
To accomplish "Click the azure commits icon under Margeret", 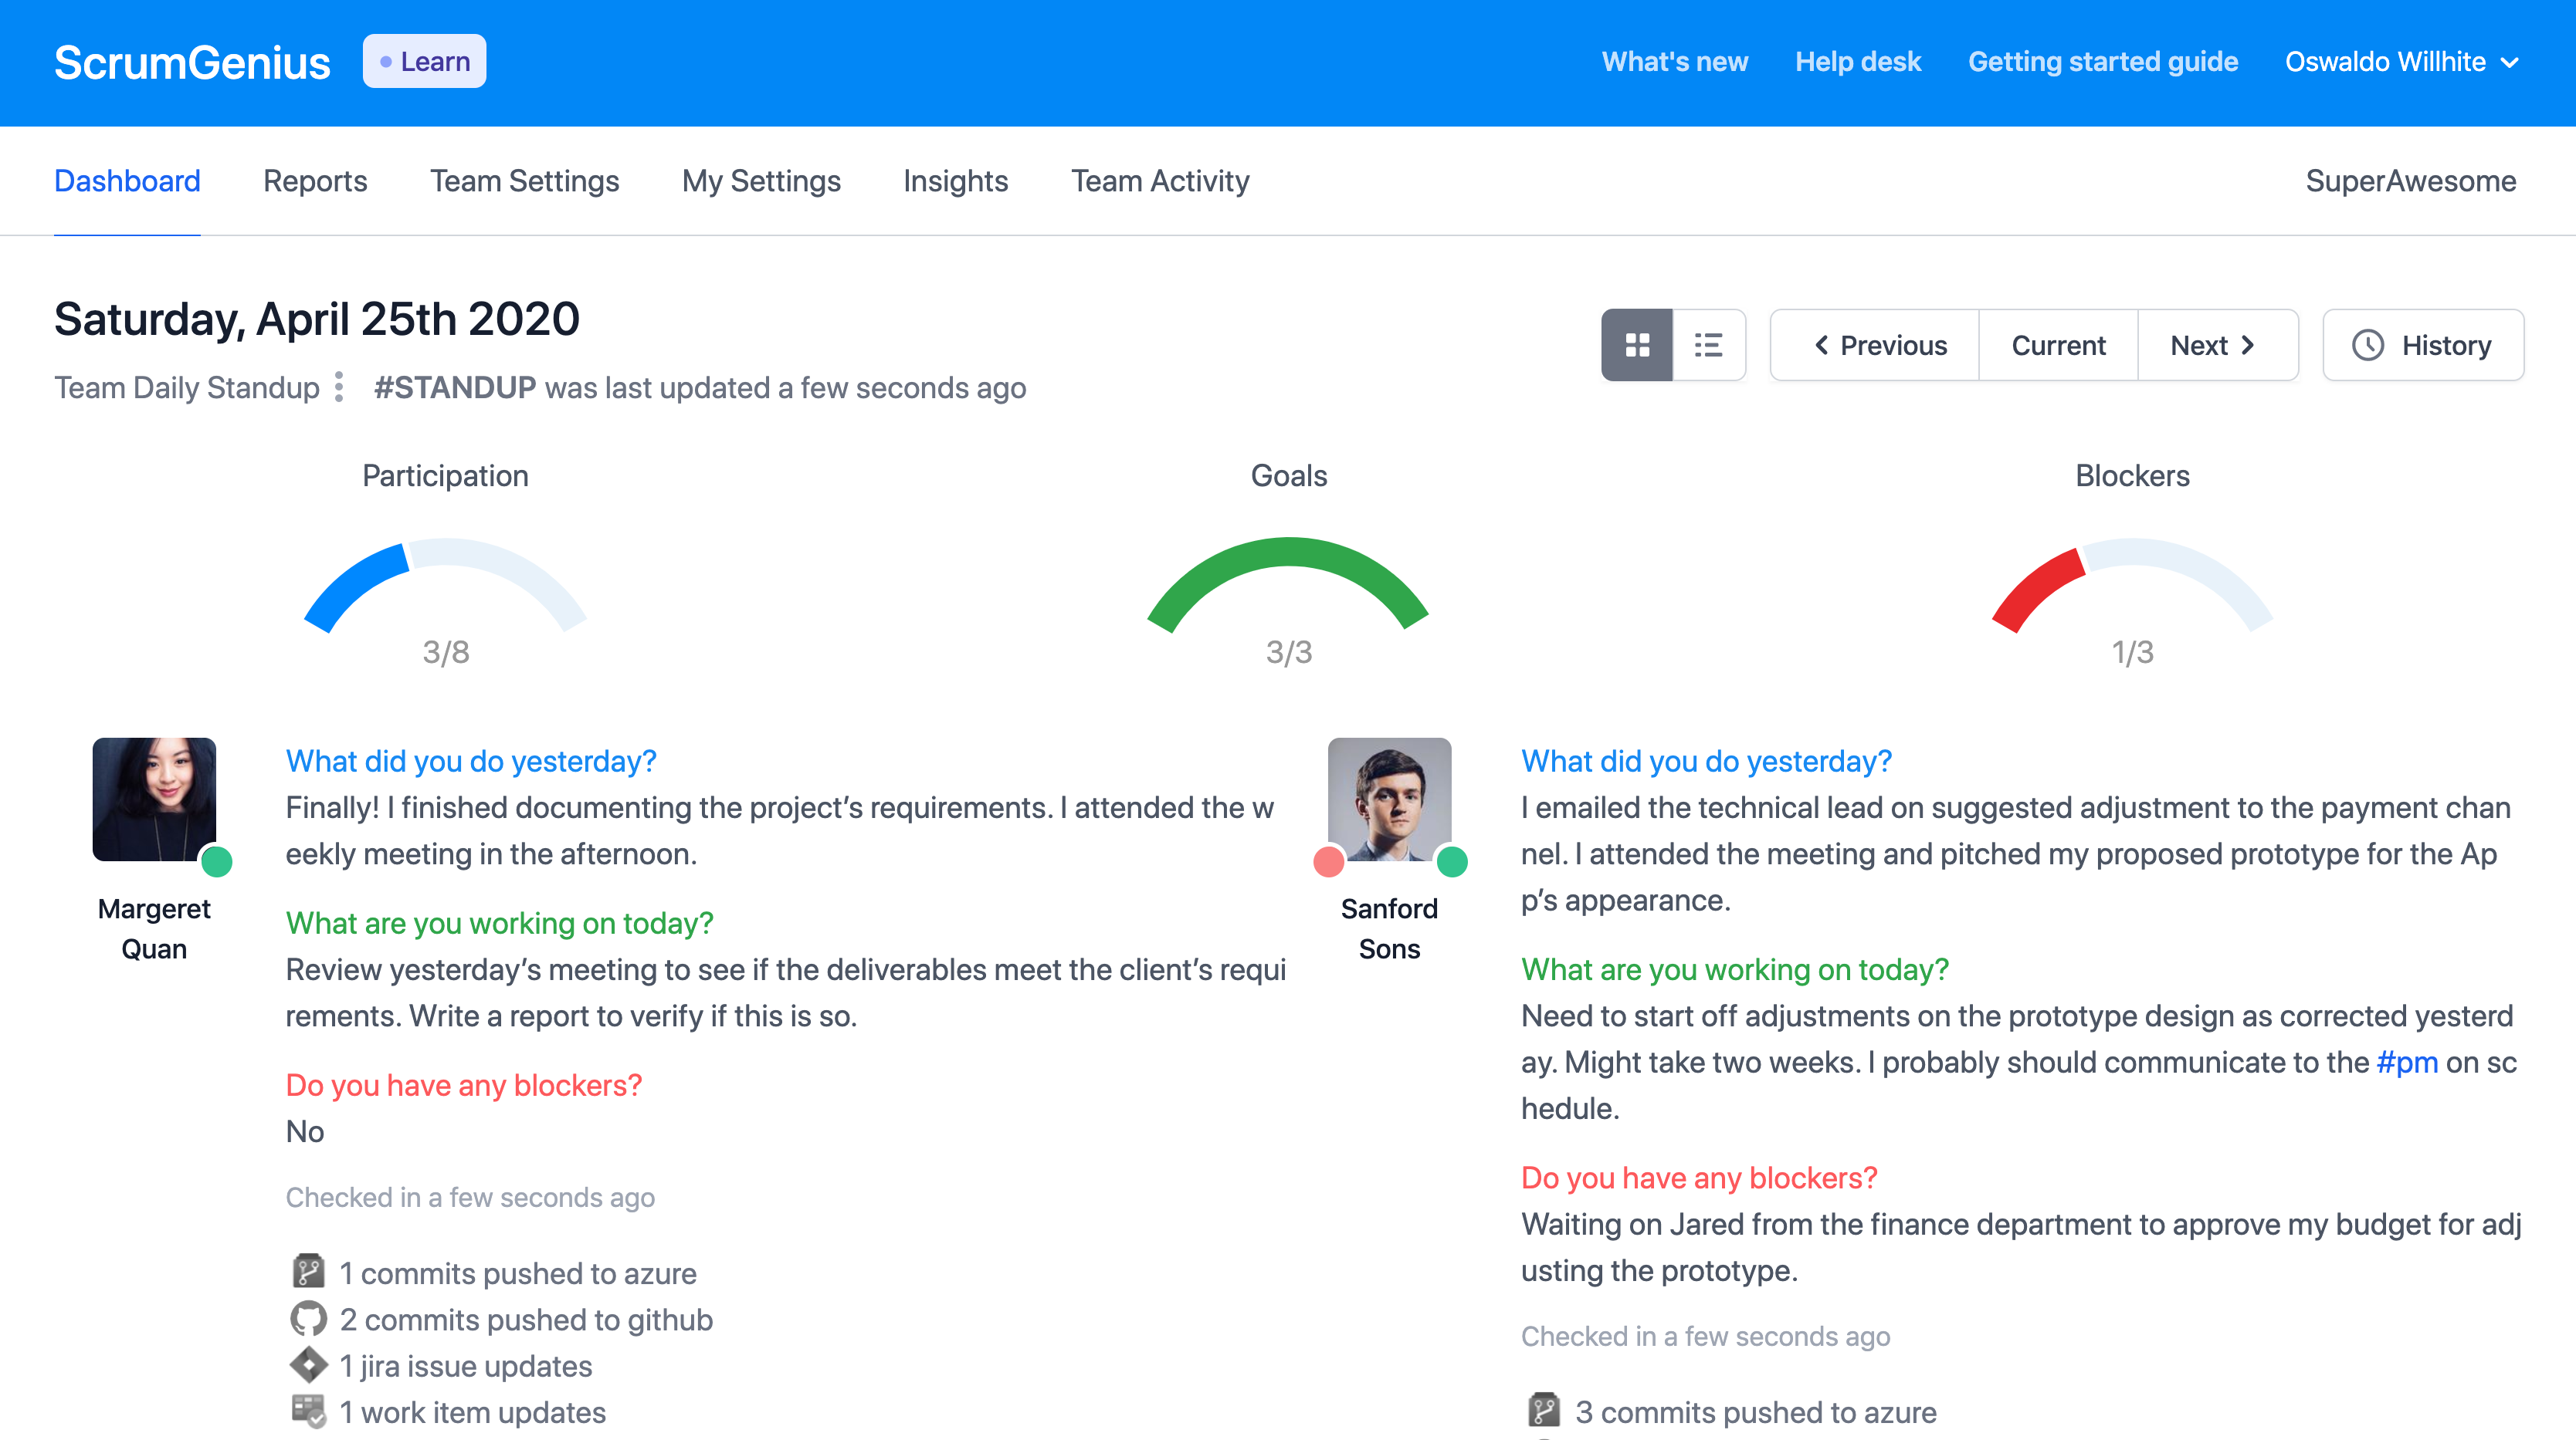I will (x=308, y=1272).
